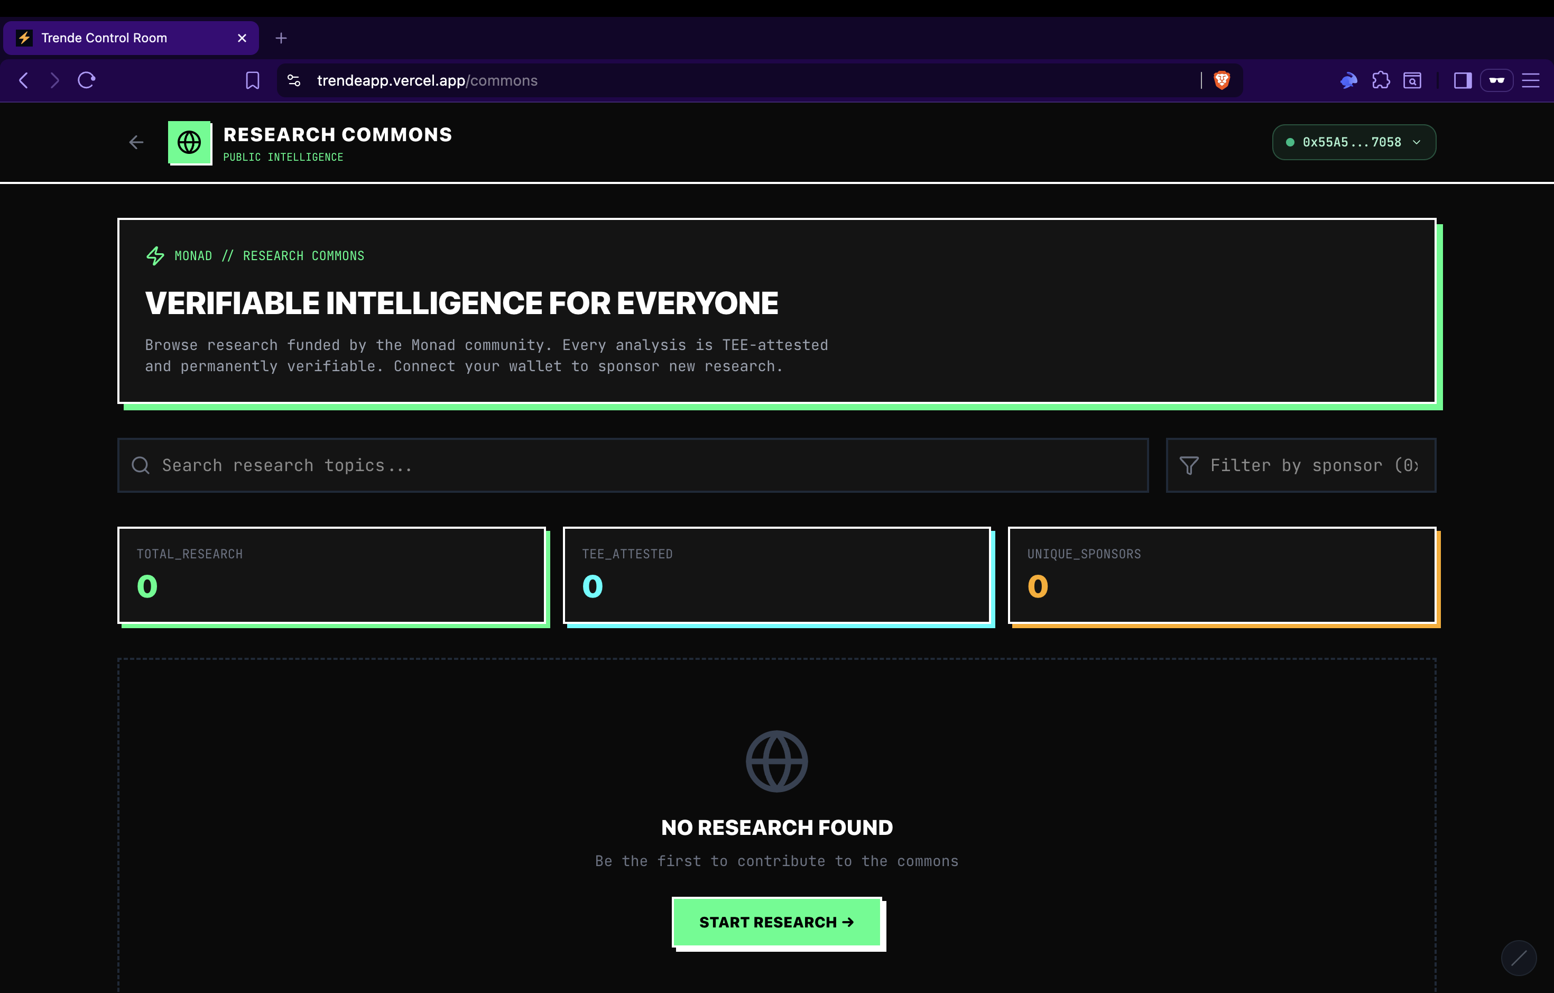Click the round floating button at bottom right

coord(1519,958)
